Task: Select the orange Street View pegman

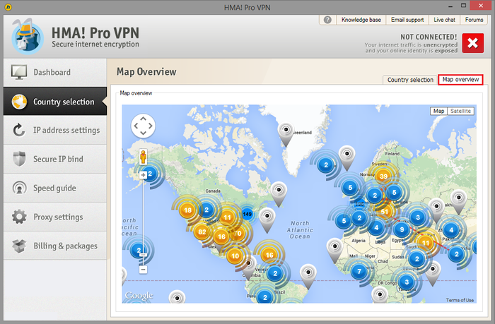Action: [x=144, y=157]
